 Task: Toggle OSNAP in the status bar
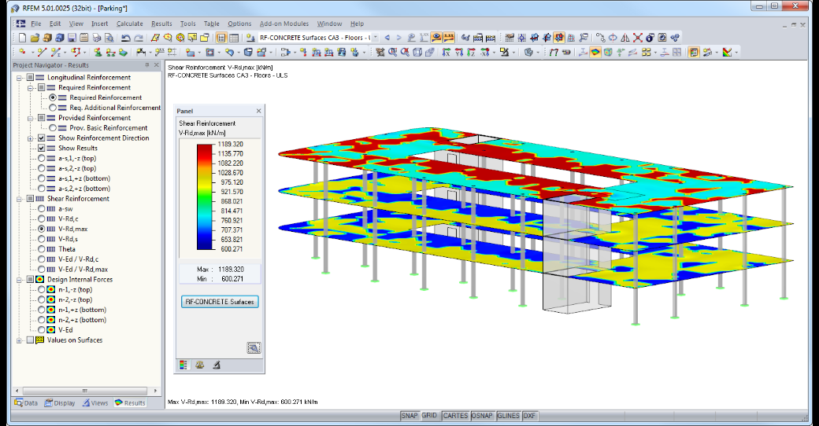[x=482, y=416]
